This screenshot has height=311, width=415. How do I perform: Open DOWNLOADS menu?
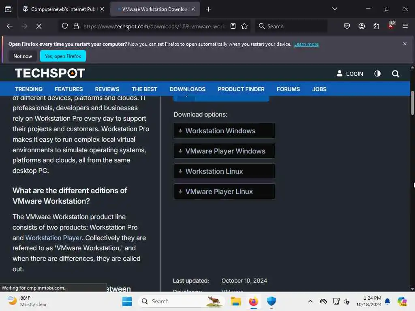(187, 89)
